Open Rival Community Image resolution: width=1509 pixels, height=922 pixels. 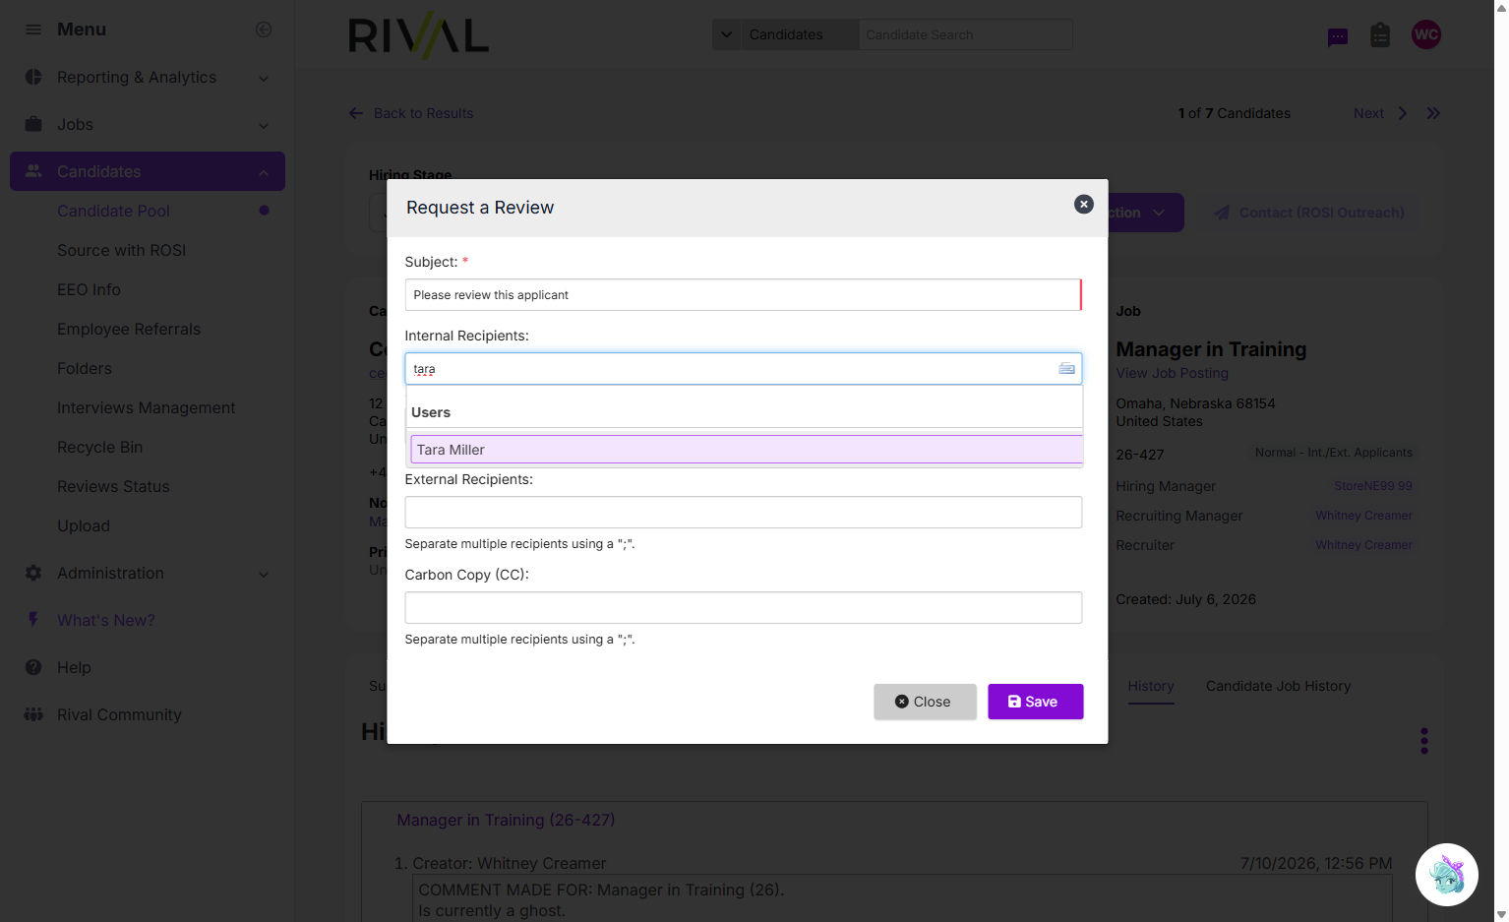pos(119,714)
